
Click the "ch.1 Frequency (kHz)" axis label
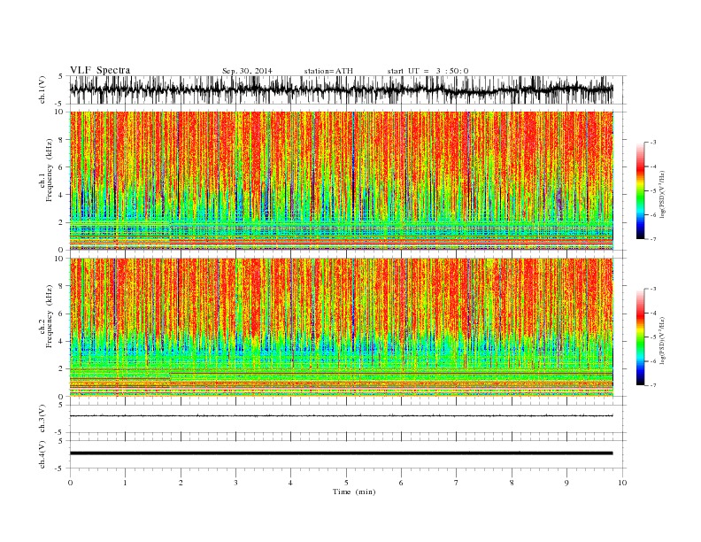tap(46, 170)
